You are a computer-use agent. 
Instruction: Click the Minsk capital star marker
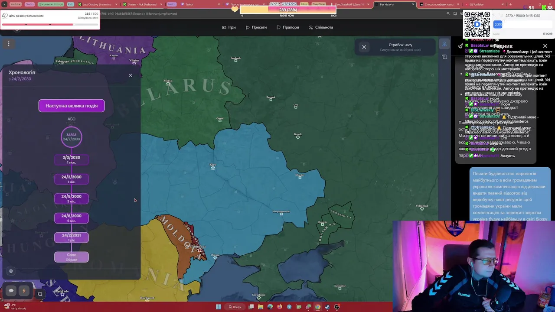[168, 84]
